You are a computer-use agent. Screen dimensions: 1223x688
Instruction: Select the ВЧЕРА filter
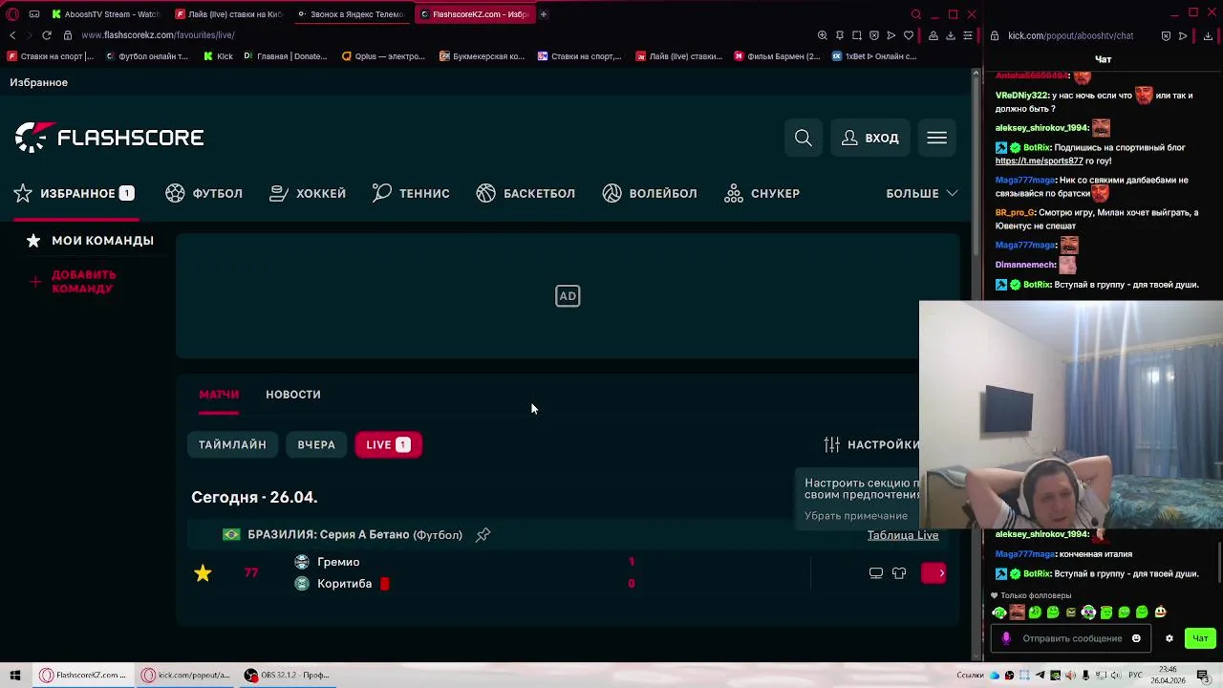[x=316, y=445]
